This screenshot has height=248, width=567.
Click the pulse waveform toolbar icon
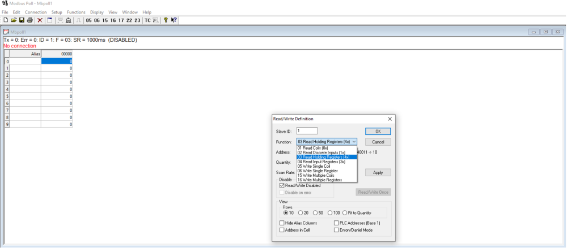(78, 20)
